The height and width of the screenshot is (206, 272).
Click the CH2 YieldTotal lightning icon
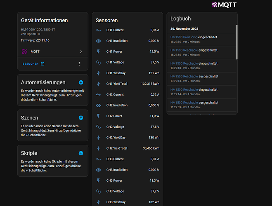(98, 148)
